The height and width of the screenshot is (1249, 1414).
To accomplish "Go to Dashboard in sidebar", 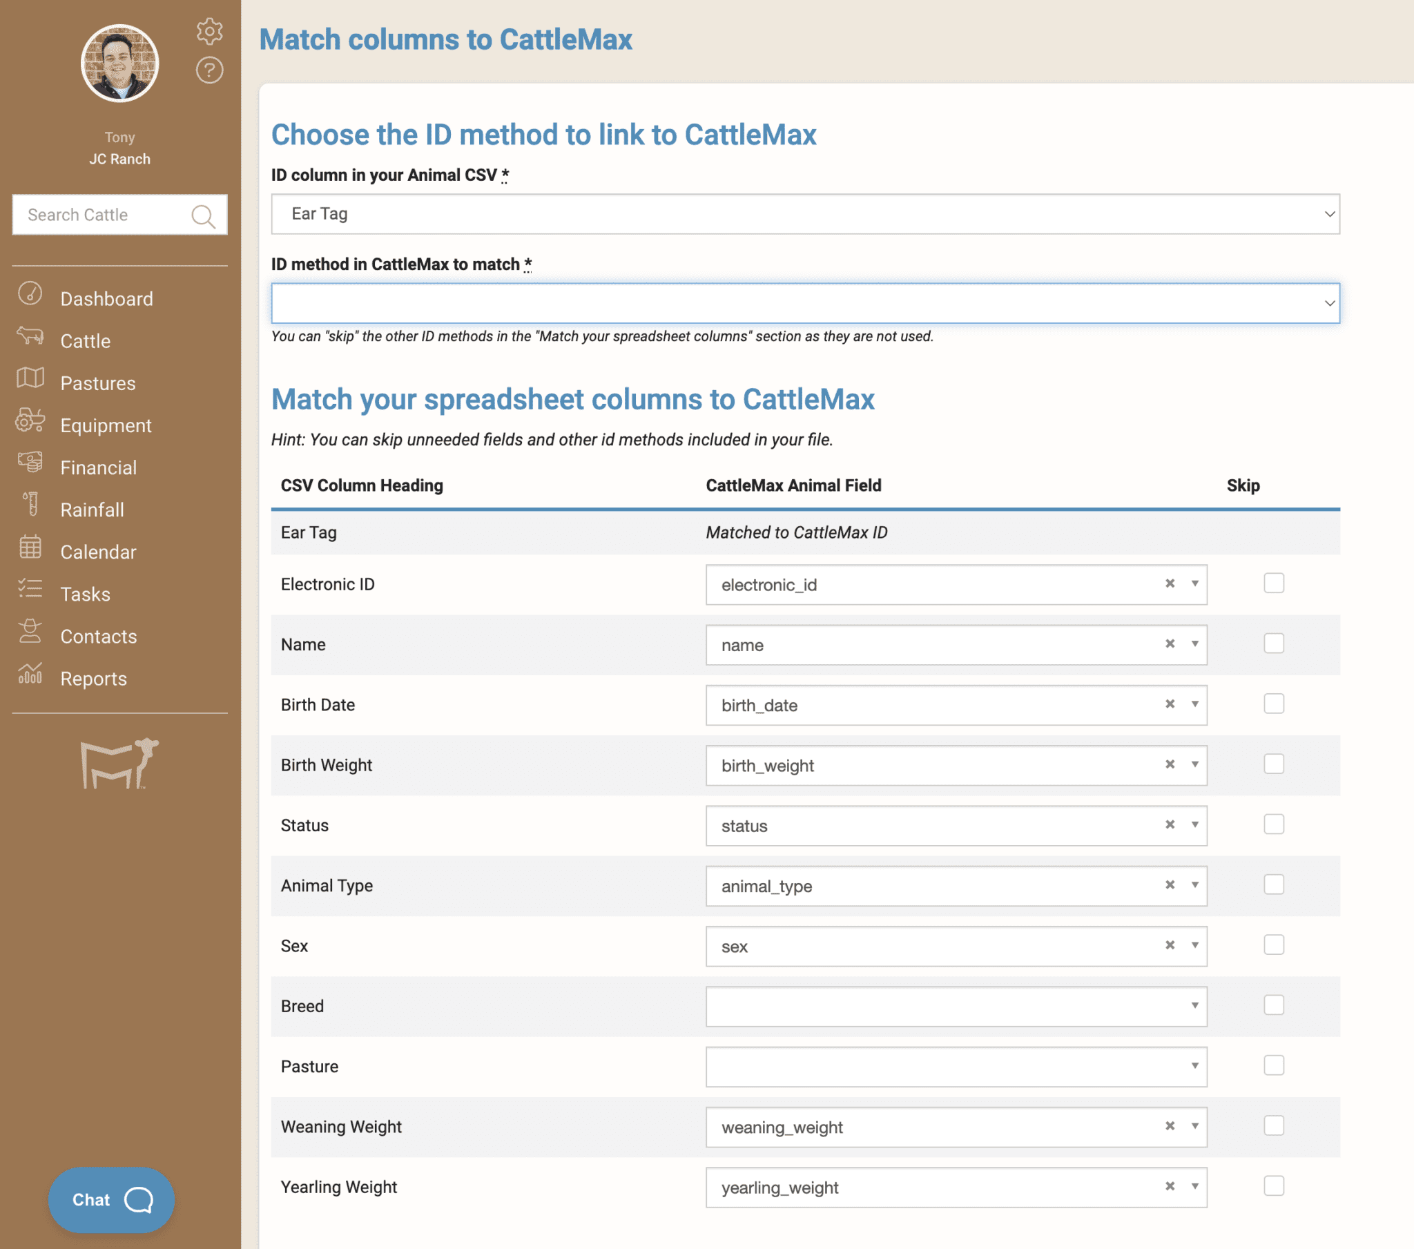I will coord(106,299).
